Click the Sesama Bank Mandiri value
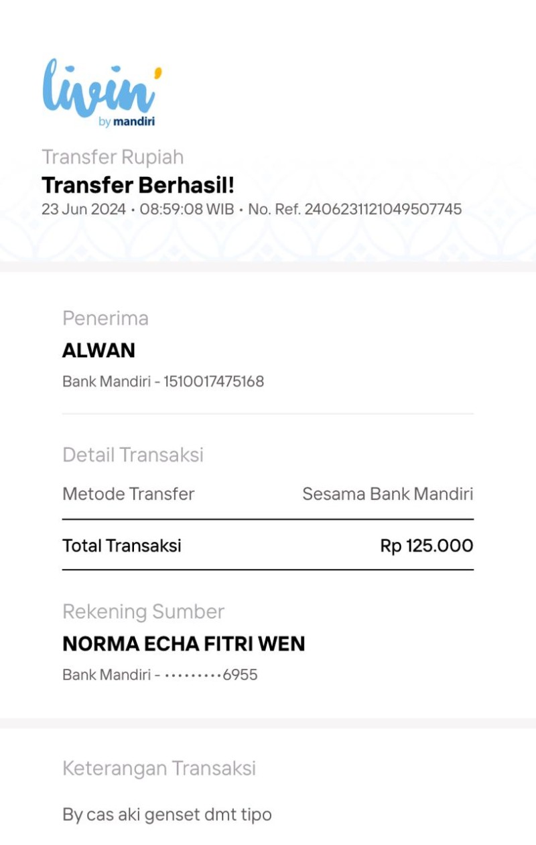Image resolution: width=536 pixels, height=845 pixels. tap(388, 494)
